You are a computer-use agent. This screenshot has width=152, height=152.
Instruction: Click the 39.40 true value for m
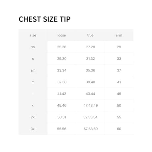(x=91, y=82)
